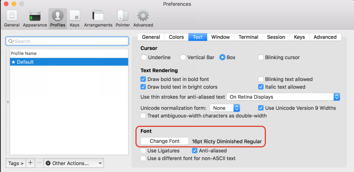Screen dimensions: 354x172
Task: Open the General preferences pane icon
Action: coord(12,16)
